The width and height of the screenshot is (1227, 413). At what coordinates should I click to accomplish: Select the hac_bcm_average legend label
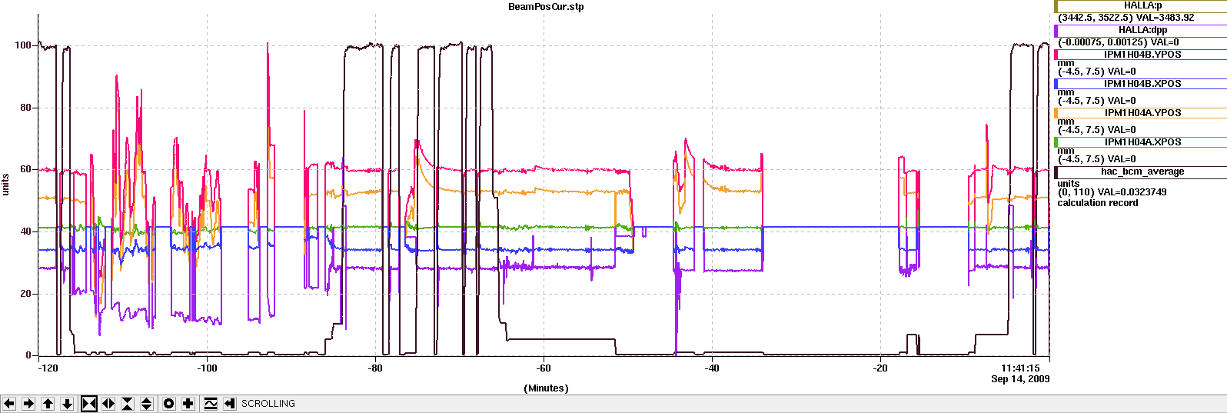[x=1142, y=172]
